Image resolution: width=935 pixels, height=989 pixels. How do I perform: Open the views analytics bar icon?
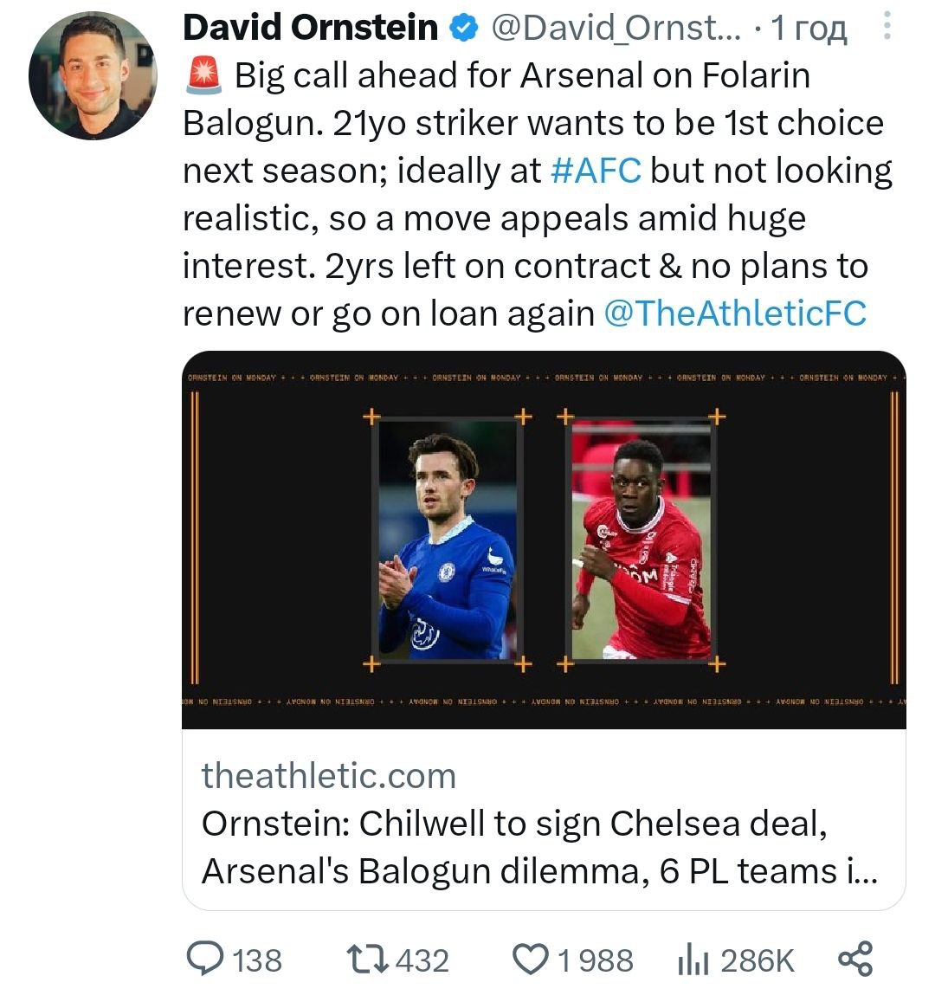(x=693, y=959)
